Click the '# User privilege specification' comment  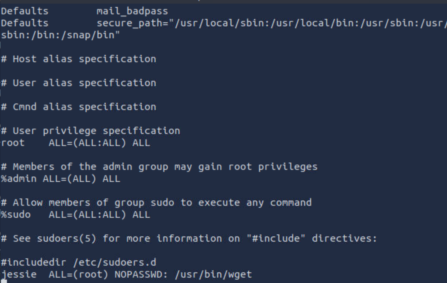(x=90, y=131)
